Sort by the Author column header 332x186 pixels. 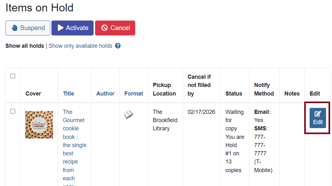click(106, 94)
